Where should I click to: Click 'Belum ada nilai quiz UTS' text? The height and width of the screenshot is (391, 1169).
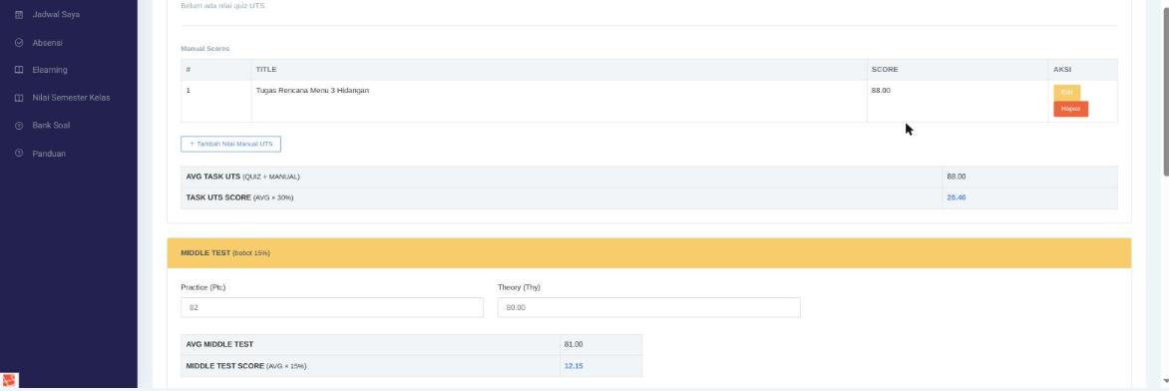point(222,5)
